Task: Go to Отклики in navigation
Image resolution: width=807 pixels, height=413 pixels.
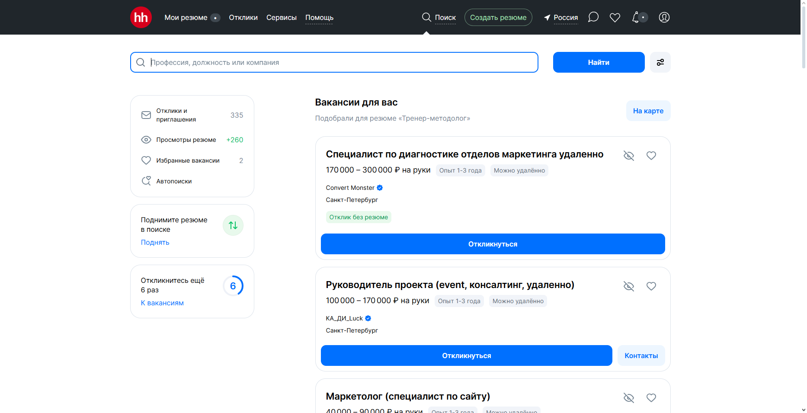Action: 243,18
